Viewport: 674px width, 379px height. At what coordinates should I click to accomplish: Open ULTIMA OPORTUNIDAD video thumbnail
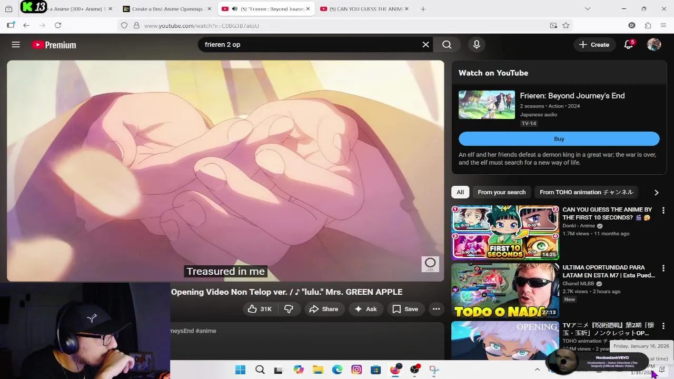coord(505,291)
